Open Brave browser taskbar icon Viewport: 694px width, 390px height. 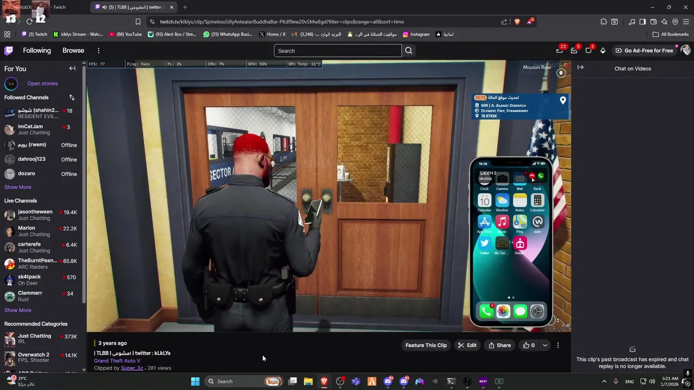point(324,381)
